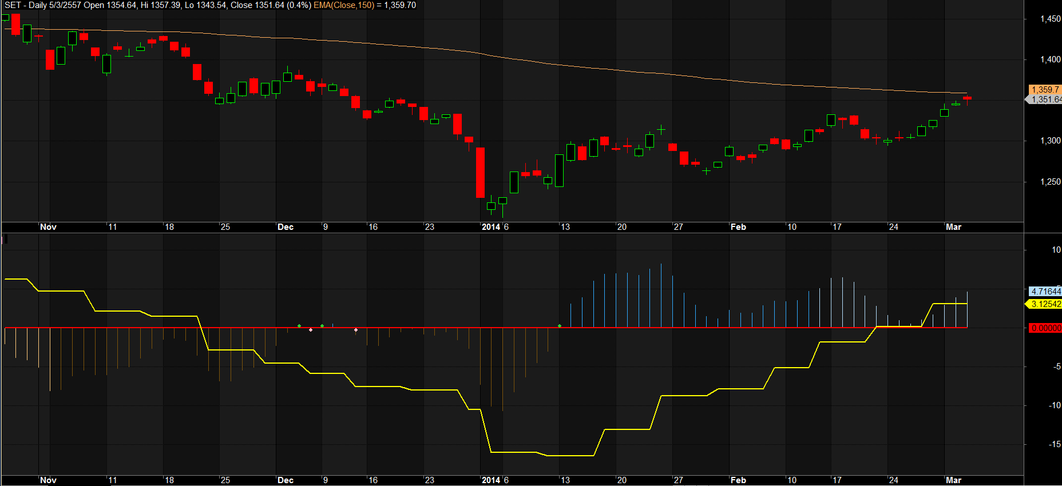The height and width of the screenshot is (486, 1062).
Task: Click the "Hi 1357.39" value in title
Action: coord(160,5)
